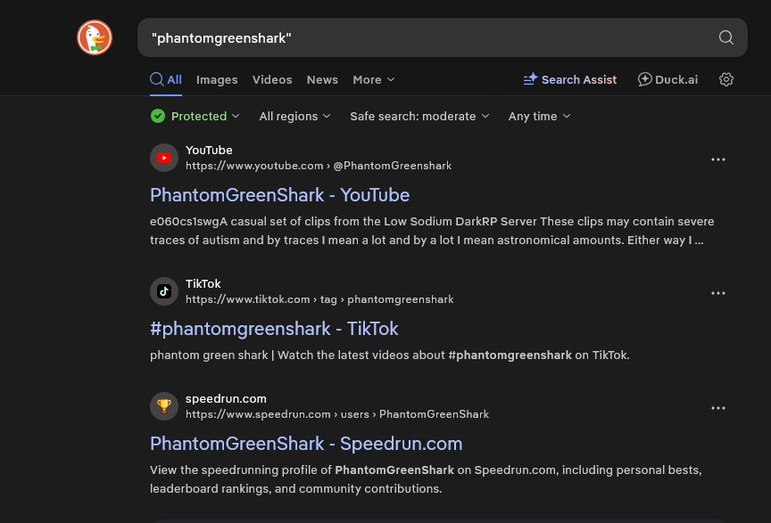
Task: Switch to the News tab
Action: pyautogui.click(x=322, y=79)
